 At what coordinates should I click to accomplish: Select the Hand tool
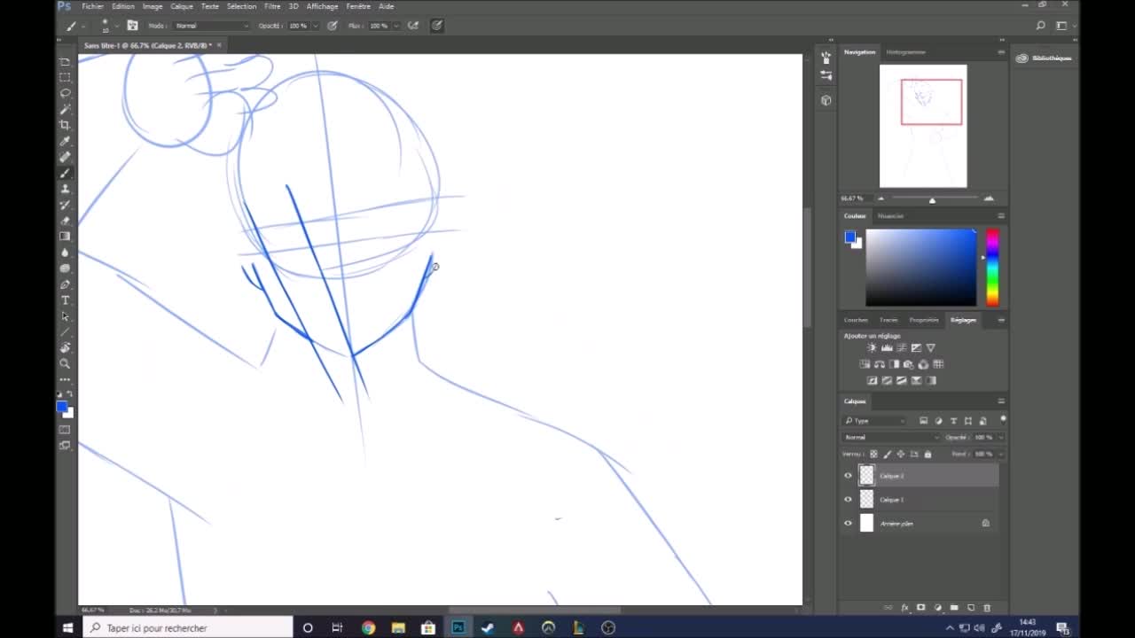65,348
